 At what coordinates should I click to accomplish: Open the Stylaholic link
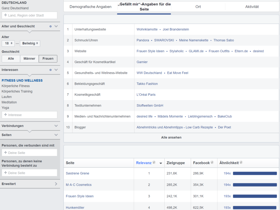pyautogui.click(x=176, y=51)
